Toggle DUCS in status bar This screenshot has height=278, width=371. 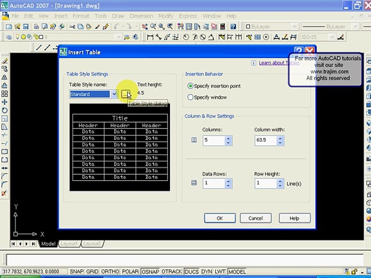click(191, 271)
